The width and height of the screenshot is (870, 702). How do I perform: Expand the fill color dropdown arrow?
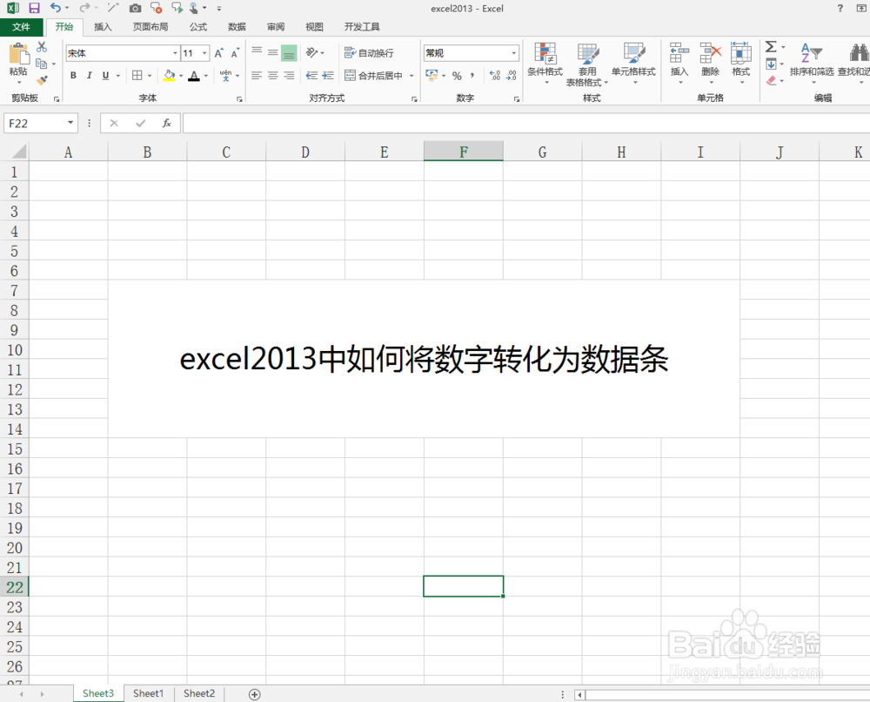182,76
